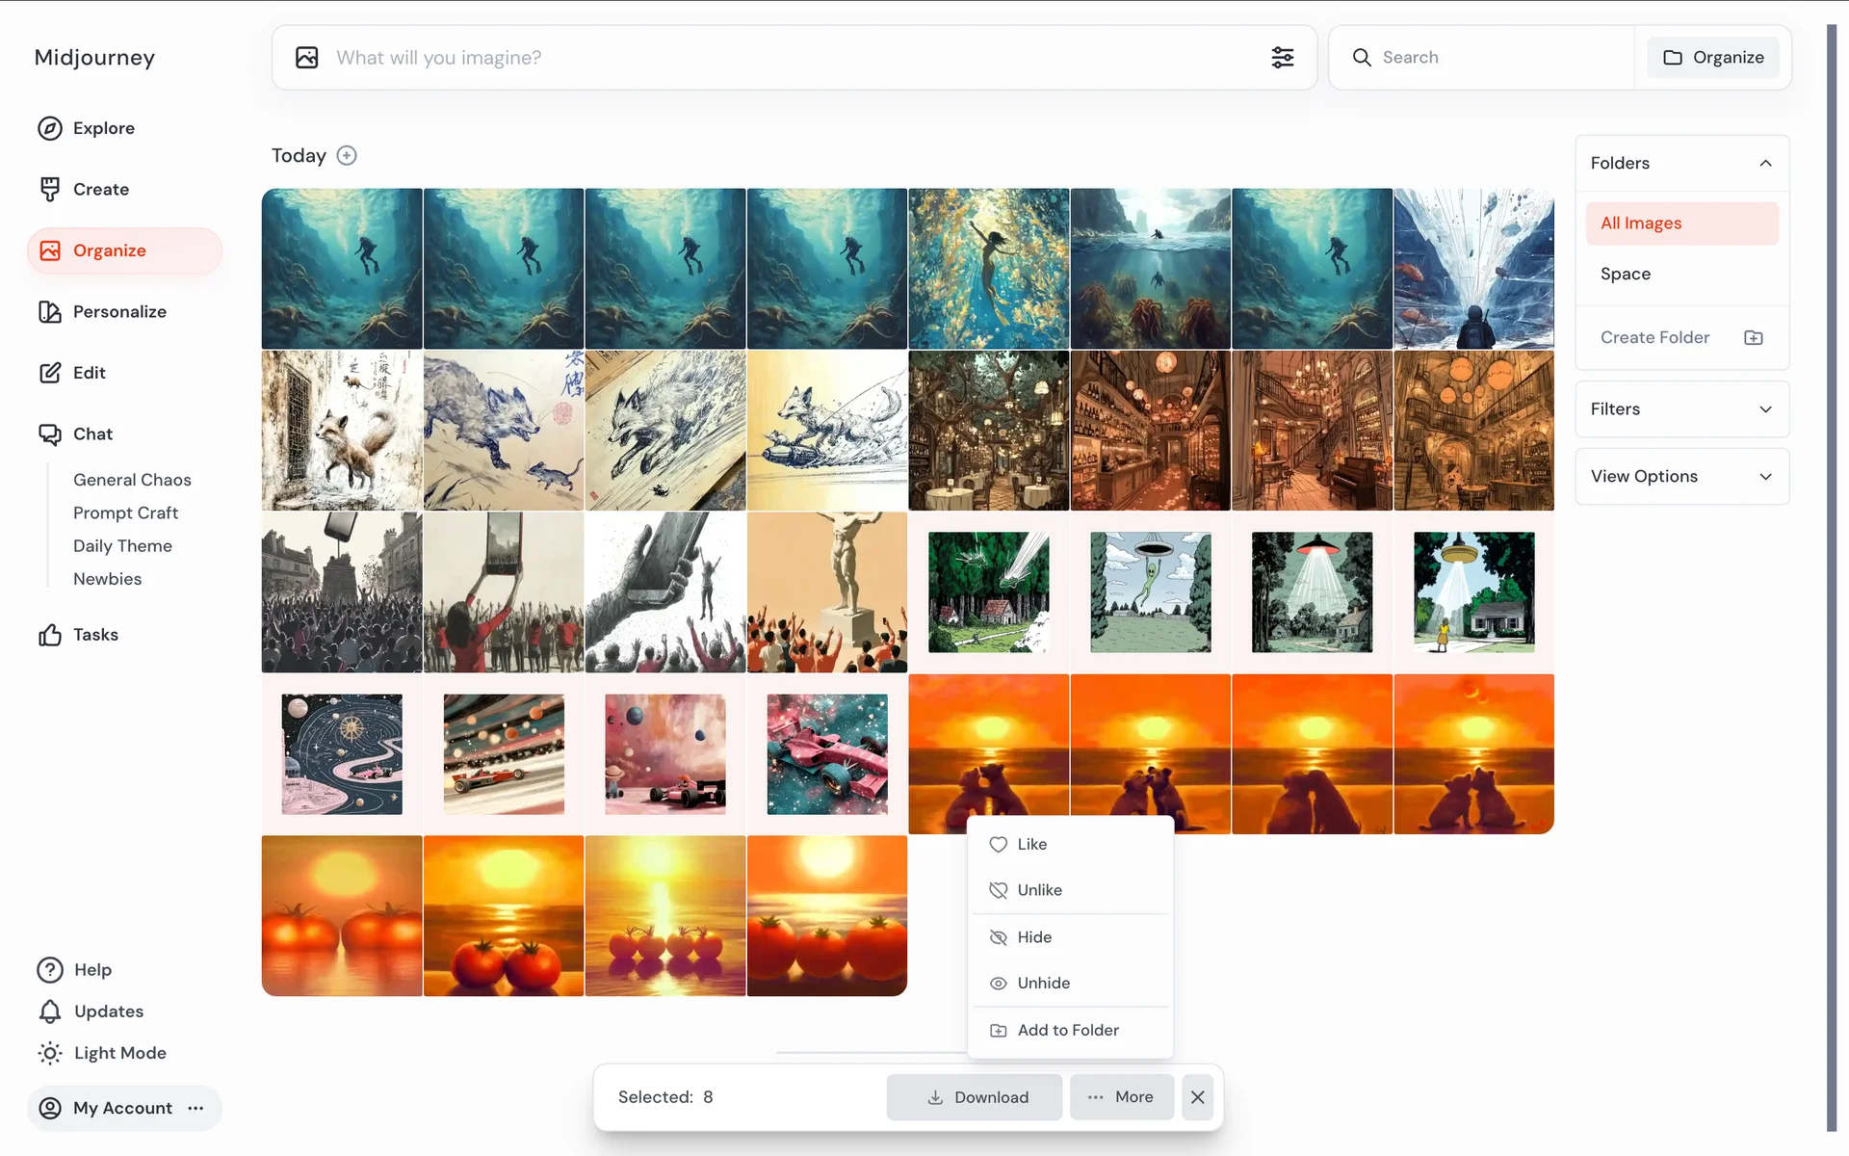
Task: Collapse the Folders panel
Action: (1765, 164)
